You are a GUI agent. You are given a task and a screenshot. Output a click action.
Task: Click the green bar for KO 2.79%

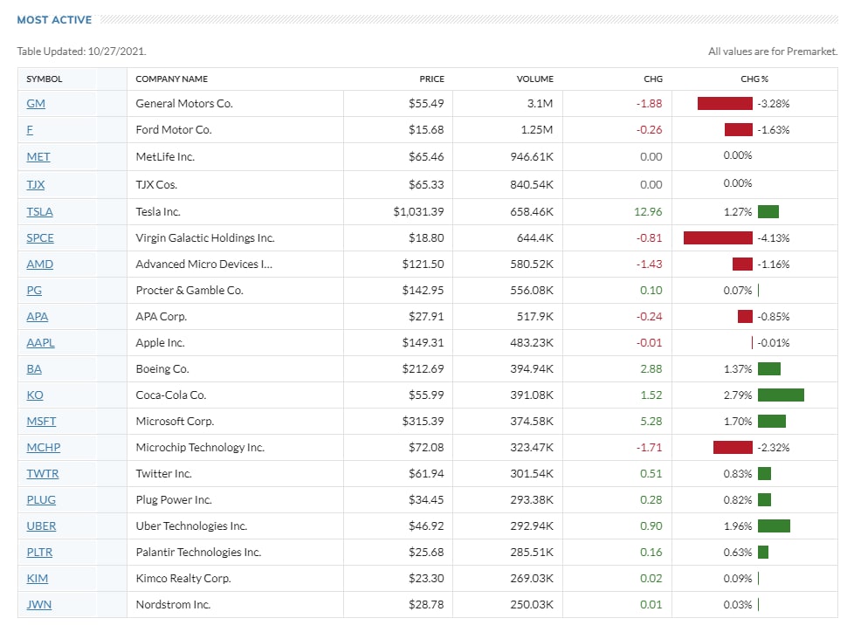(x=781, y=395)
